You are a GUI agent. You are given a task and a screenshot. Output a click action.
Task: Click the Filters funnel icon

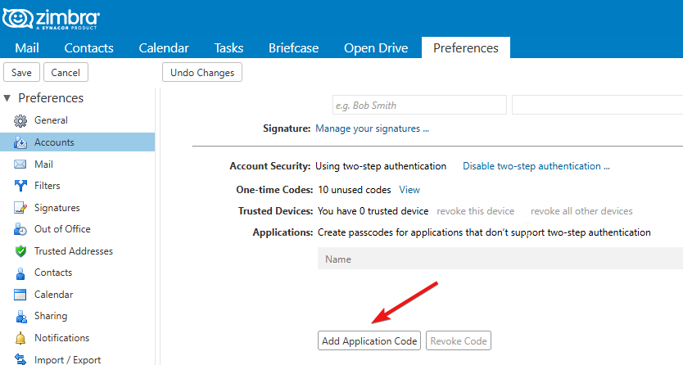(x=20, y=186)
